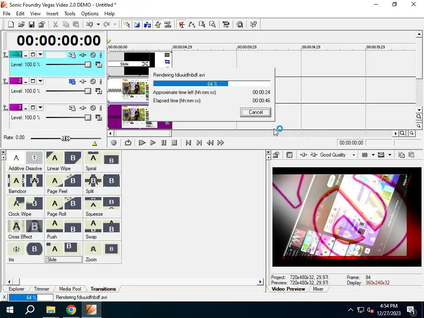The width and height of the screenshot is (424, 318).
Task: Open the RGB channels dropdown arrow
Action: pos(390,155)
